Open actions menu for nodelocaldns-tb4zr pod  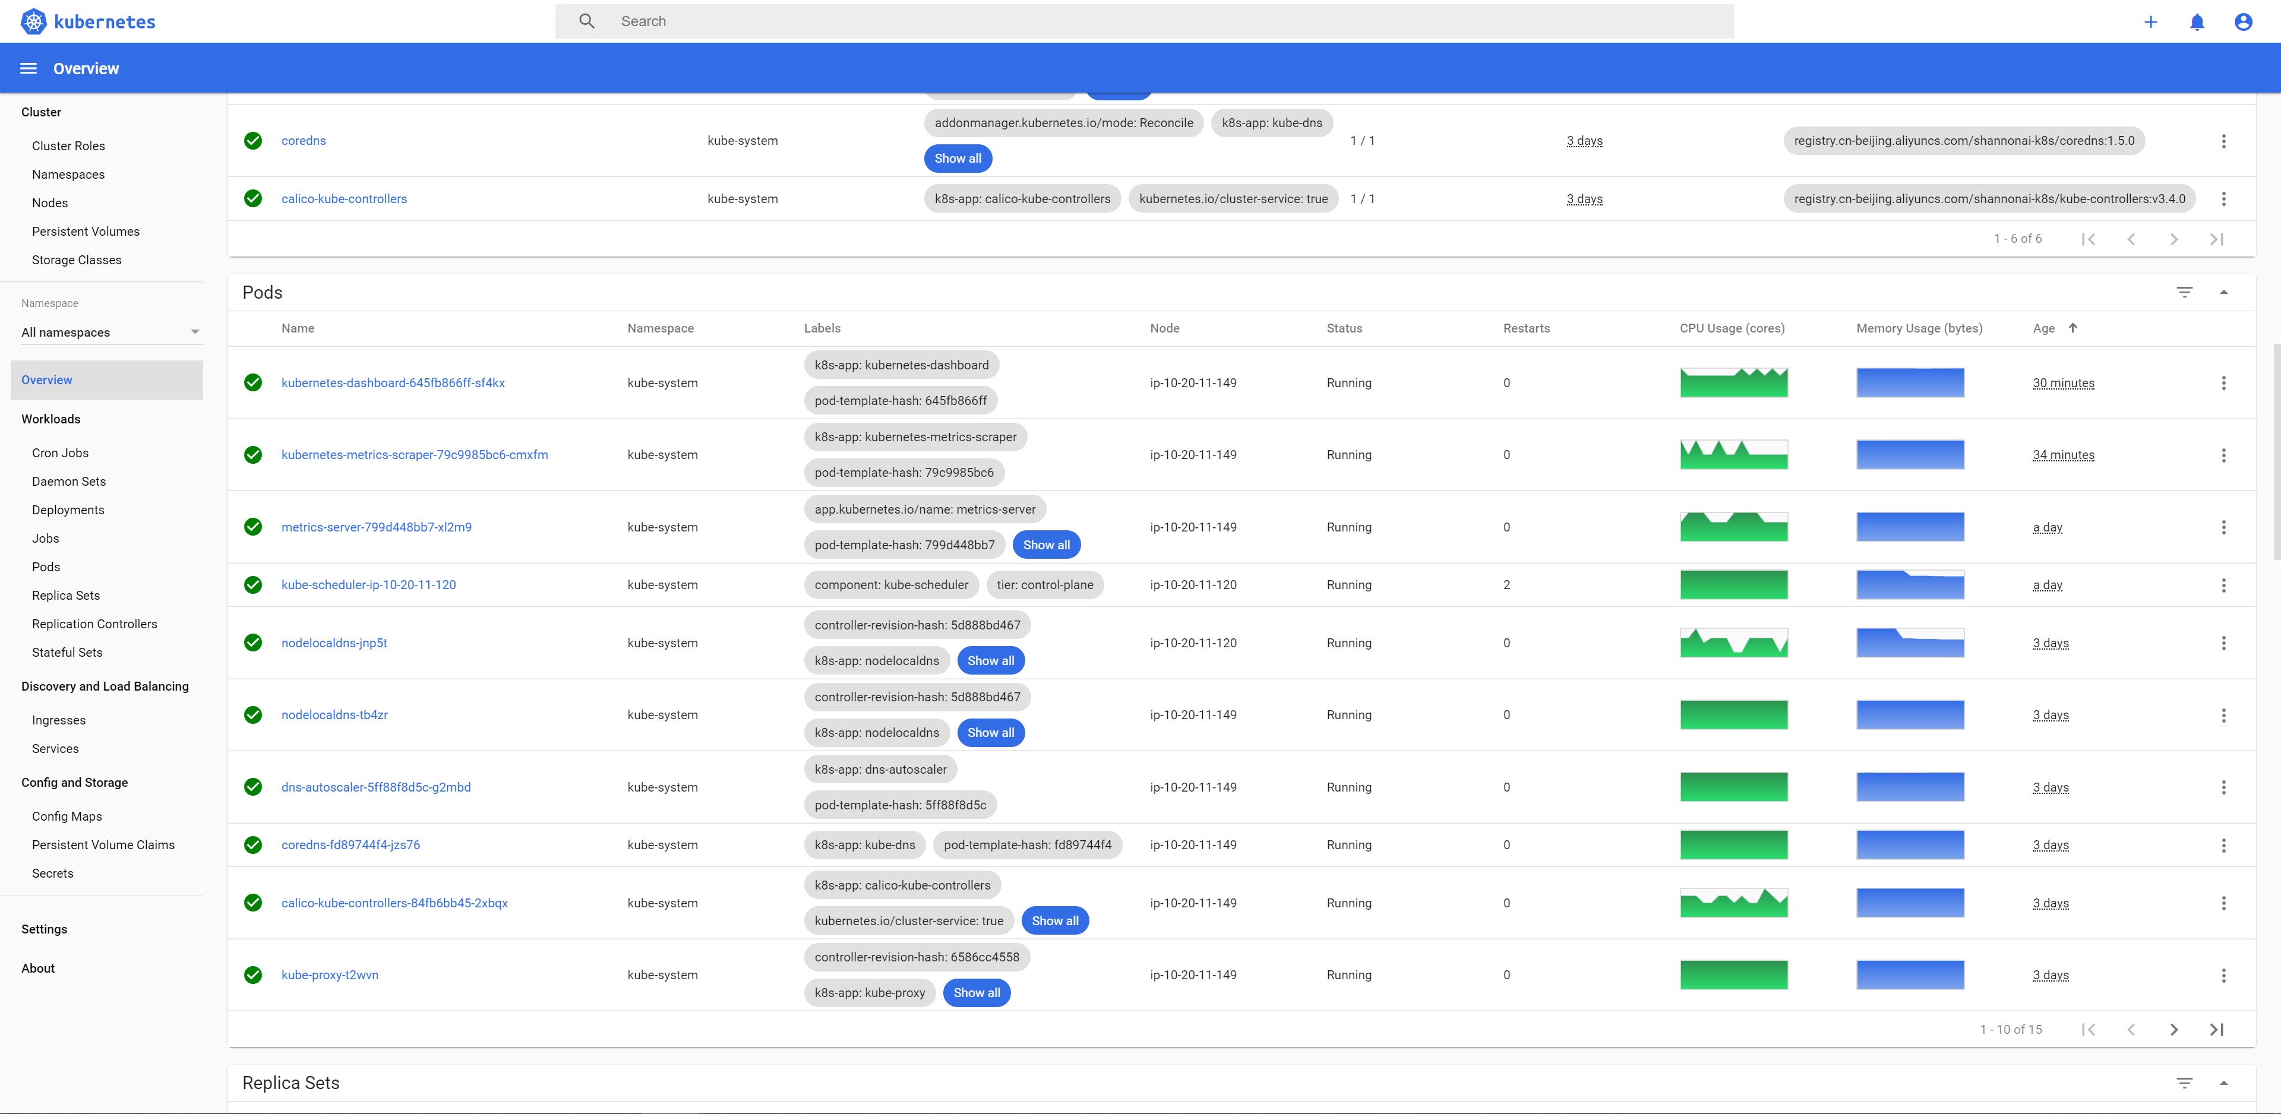2223,714
